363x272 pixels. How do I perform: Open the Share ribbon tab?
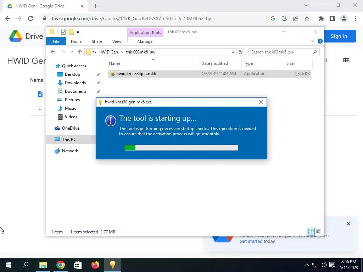[x=97, y=41]
